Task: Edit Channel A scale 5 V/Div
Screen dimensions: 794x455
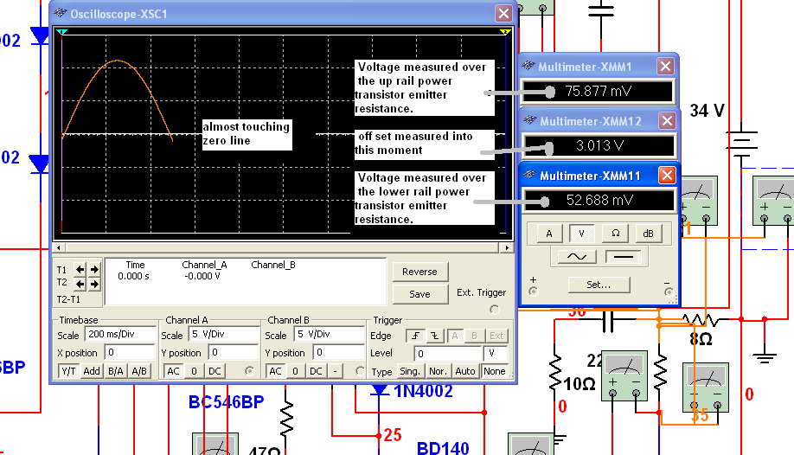Action: click(223, 335)
